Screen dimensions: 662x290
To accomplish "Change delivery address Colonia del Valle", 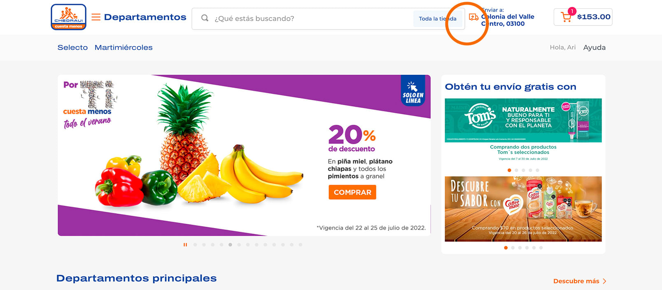I will pyautogui.click(x=508, y=20).
